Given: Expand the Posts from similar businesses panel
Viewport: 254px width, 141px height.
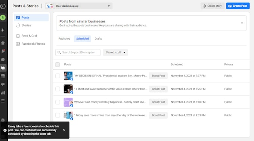Looking at the screenshot, I should 242,23.
